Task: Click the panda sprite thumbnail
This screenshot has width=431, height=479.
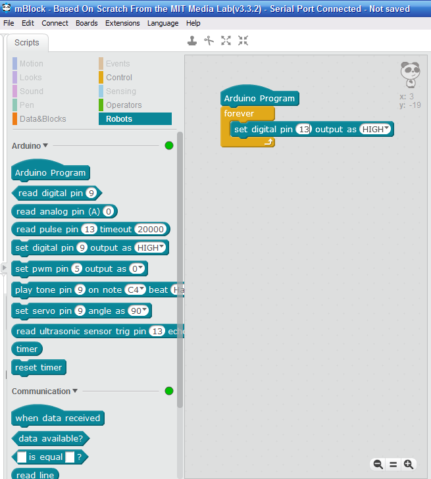Action: click(410, 75)
